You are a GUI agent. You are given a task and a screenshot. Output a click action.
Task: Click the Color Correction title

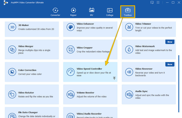point(27,70)
